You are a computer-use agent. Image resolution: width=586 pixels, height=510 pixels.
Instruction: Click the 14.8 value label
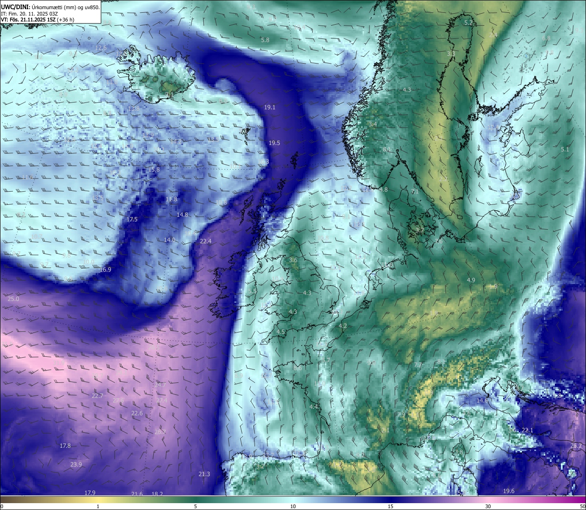(182, 215)
